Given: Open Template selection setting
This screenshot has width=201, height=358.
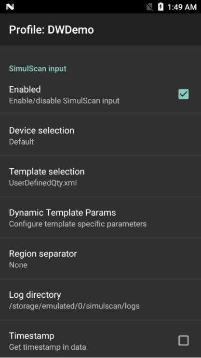Looking at the screenshot, I should (x=100, y=176).
